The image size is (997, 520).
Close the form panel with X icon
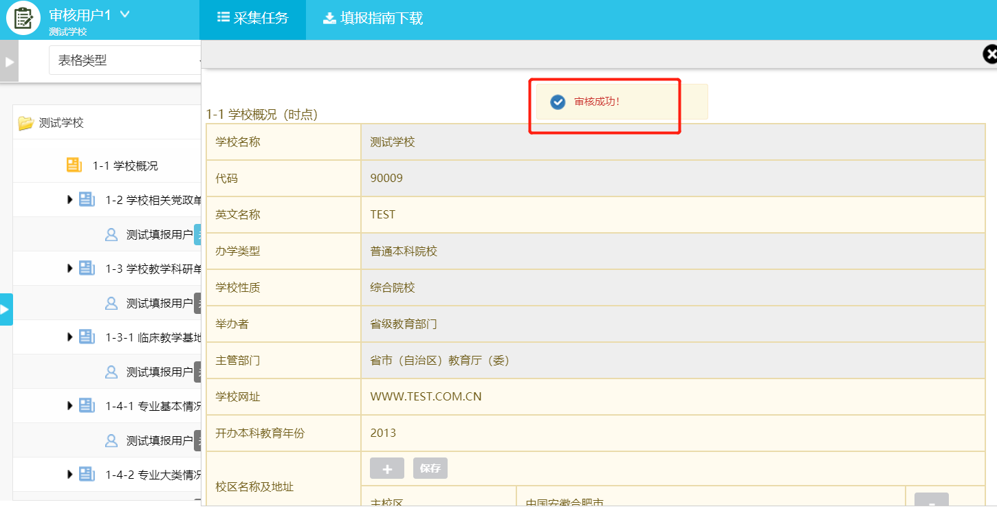point(989,55)
